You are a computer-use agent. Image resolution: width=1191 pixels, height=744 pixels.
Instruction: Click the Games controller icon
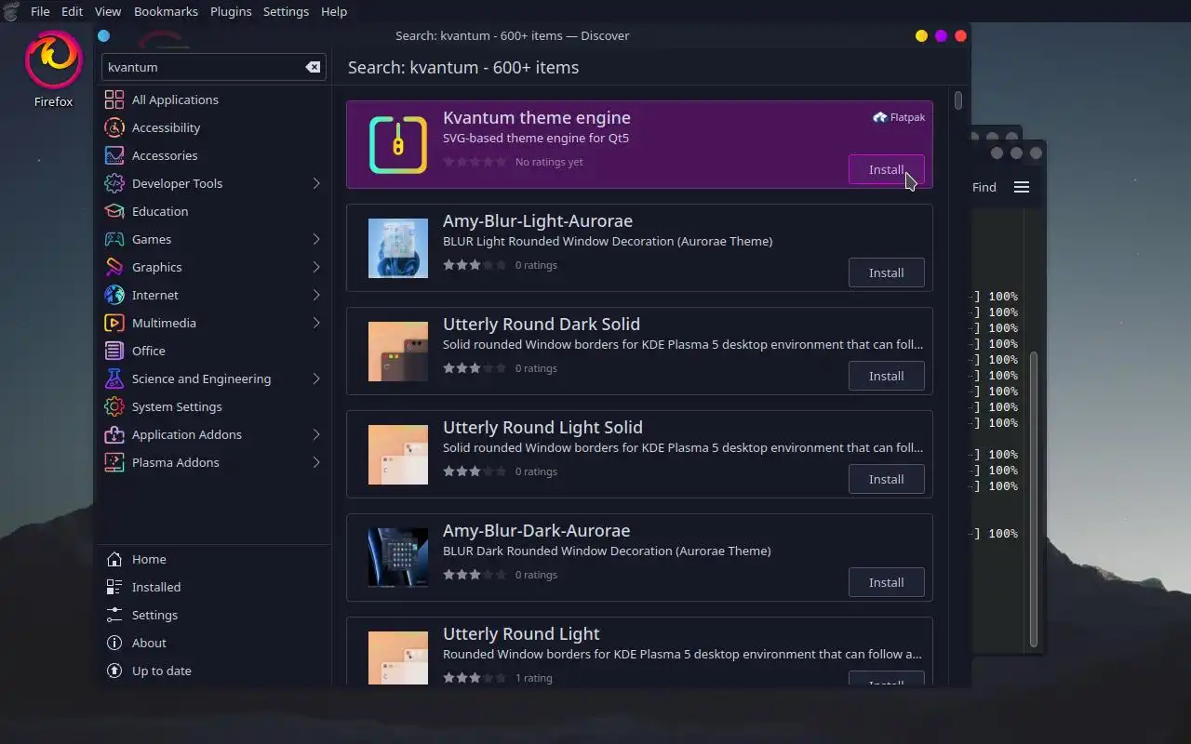[114, 239]
